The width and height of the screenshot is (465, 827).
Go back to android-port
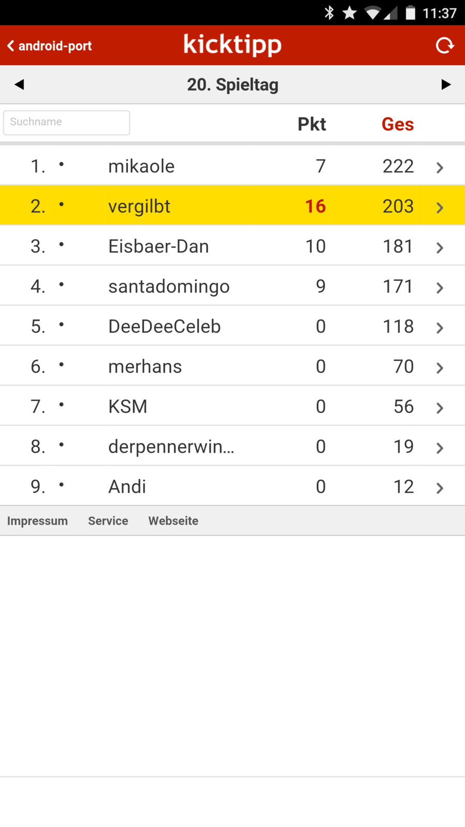50,46
